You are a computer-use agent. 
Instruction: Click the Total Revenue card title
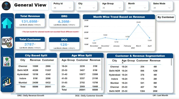point(30,16)
